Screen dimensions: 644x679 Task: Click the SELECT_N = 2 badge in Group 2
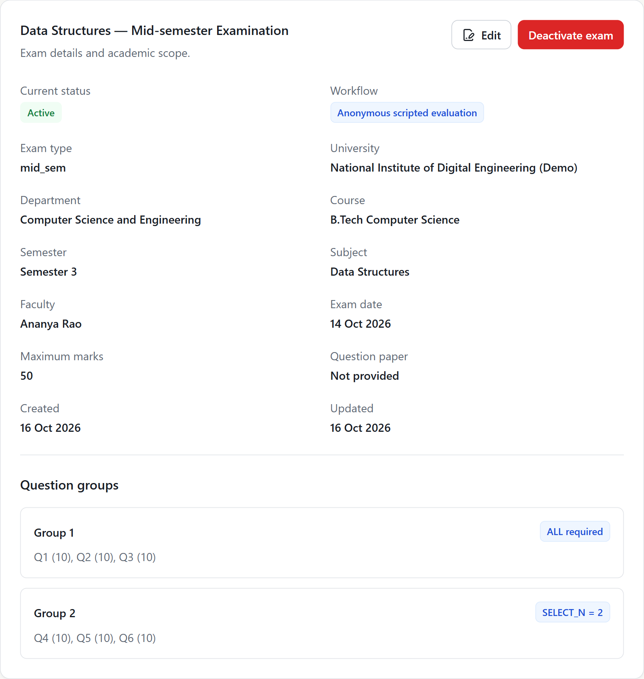(x=572, y=612)
